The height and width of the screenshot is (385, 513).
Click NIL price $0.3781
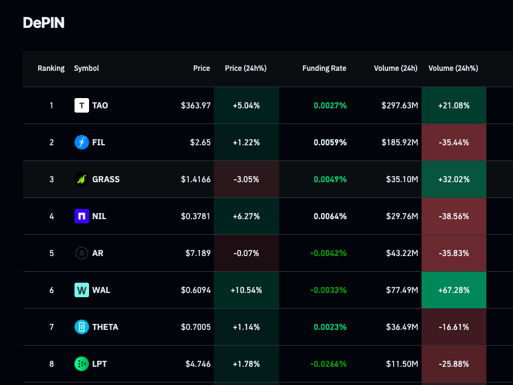point(196,216)
